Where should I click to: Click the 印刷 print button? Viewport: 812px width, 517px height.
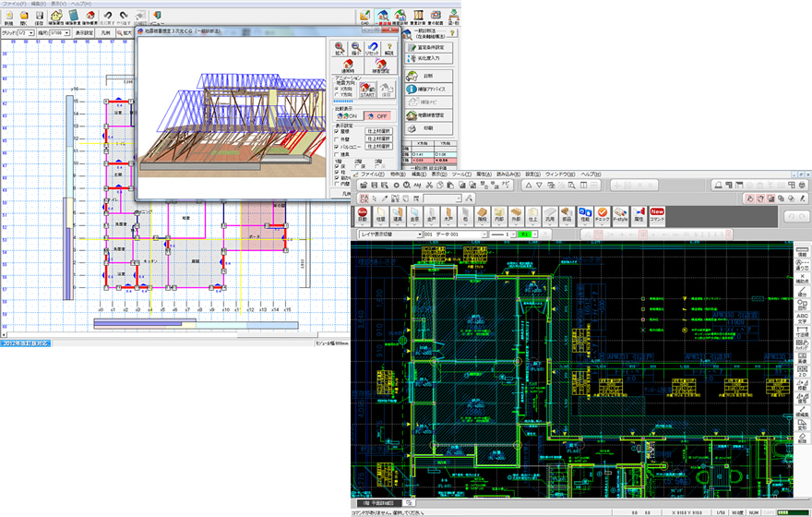[x=429, y=128]
